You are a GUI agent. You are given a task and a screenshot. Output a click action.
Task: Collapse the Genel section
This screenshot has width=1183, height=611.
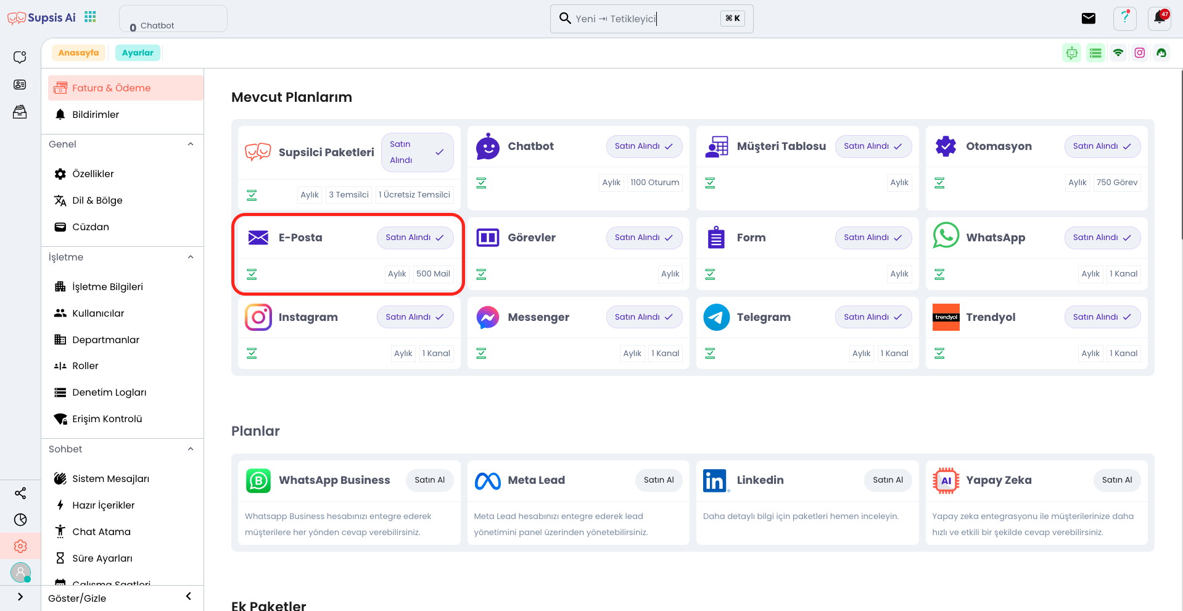click(191, 144)
